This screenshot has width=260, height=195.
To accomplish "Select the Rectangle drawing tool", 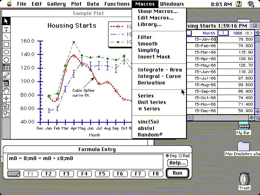I will click(6, 45).
